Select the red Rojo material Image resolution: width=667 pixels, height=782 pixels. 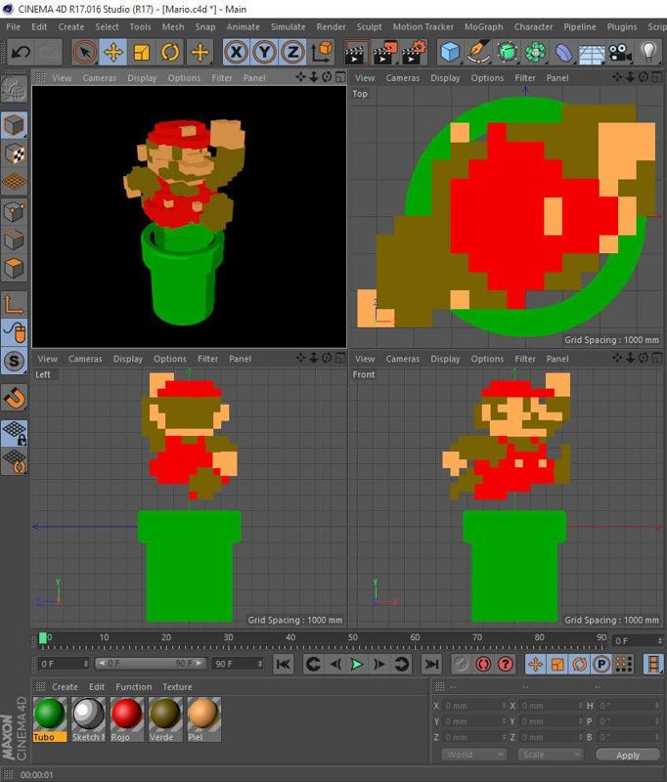click(x=127, y=719)
